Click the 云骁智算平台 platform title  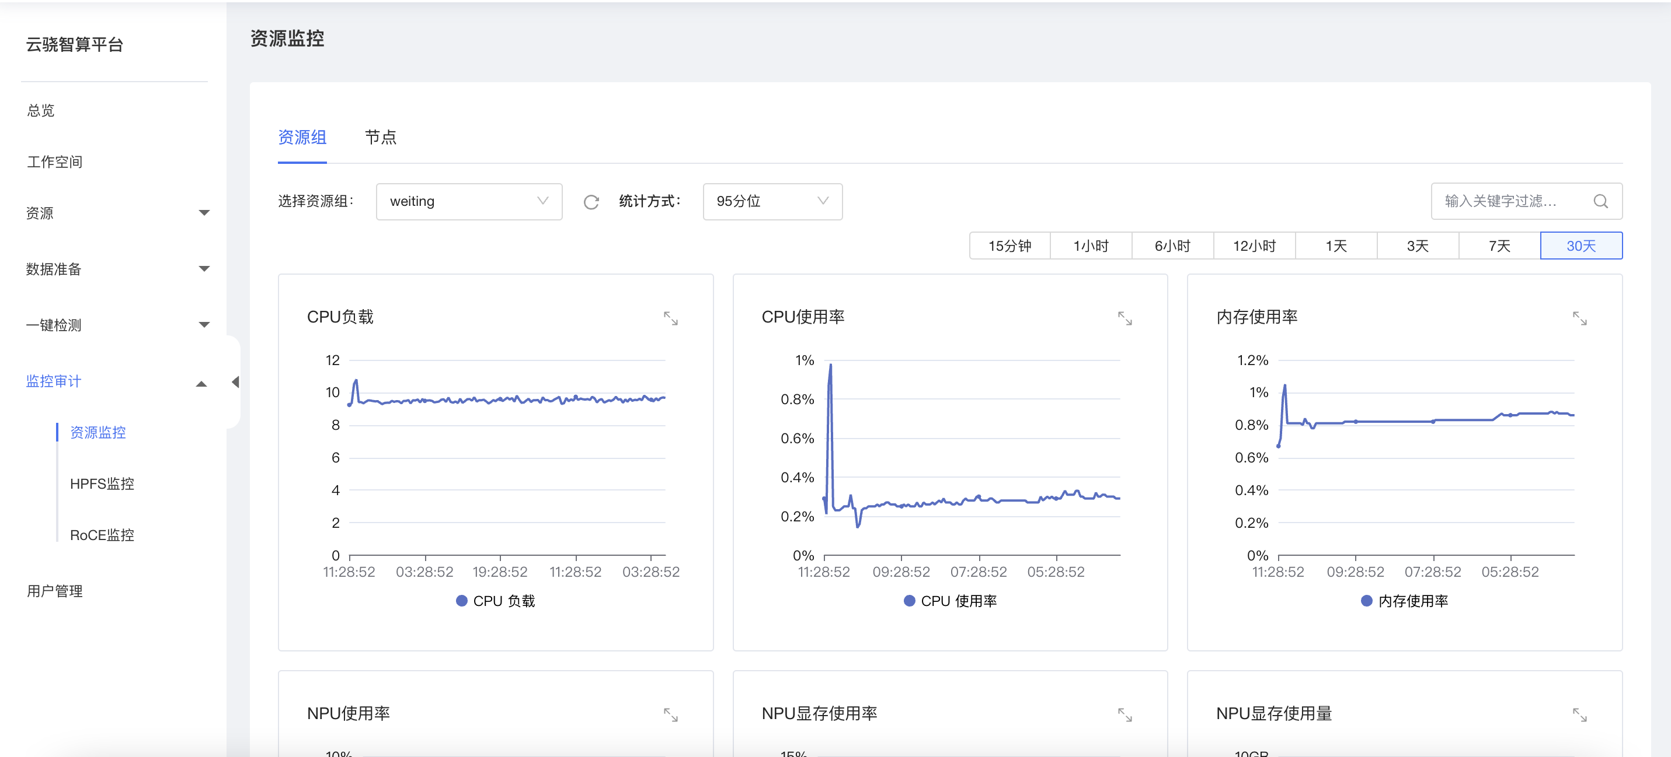click(75, 45)
